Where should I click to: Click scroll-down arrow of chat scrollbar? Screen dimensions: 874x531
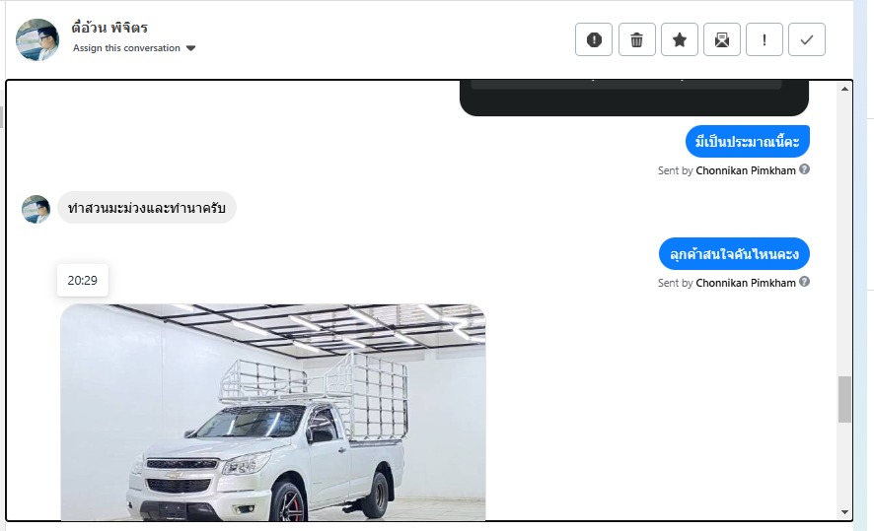pos(845,512)
